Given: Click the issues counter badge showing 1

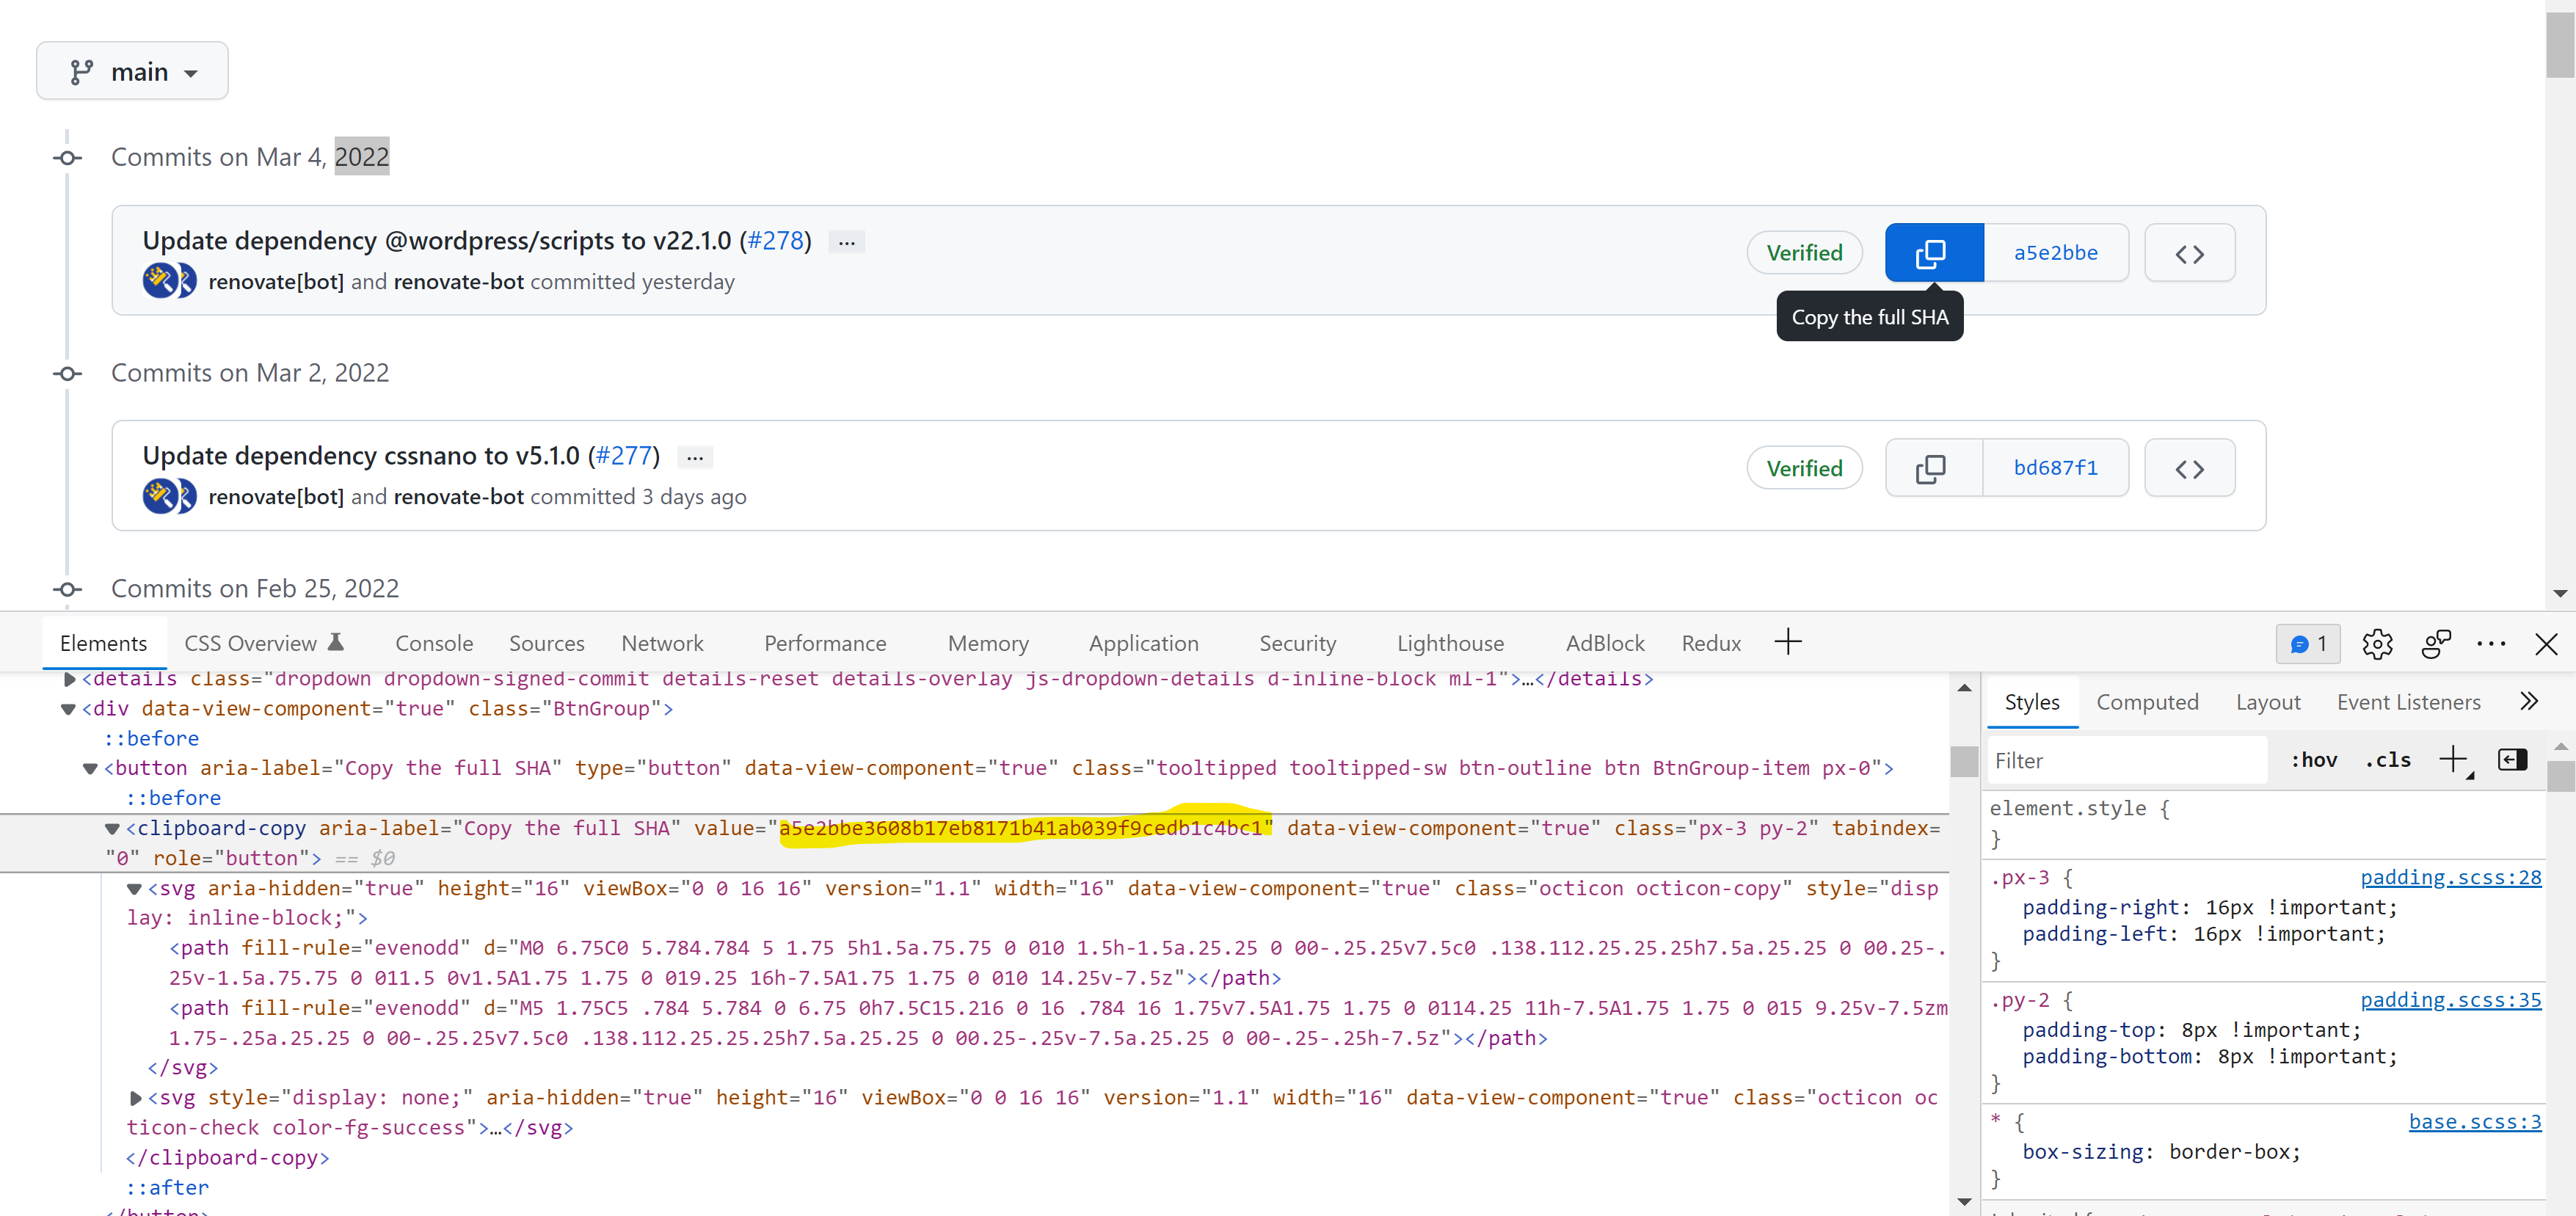Looking at the screenshot, I should [2308, 644].
